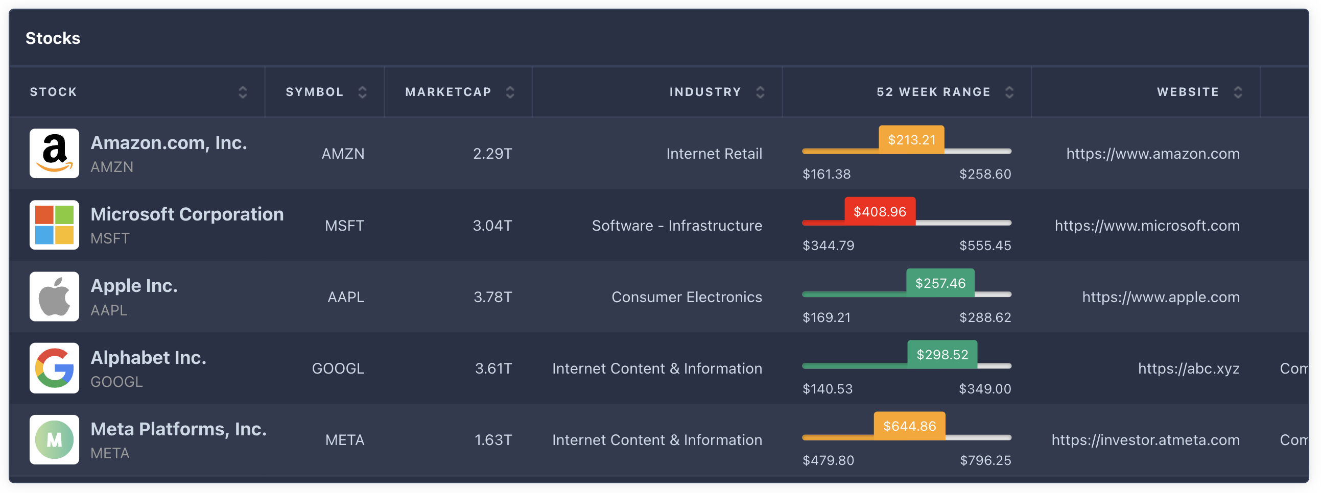The width and height of the screenshot is (1321, 493).
Task: Click the Alphabet Google logo icon
Action: pos(54,368)
